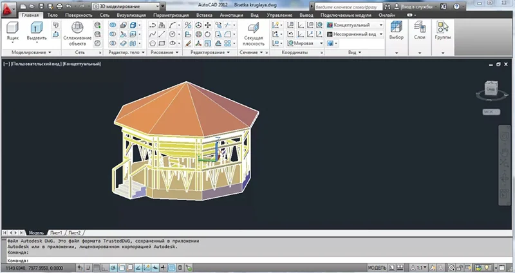
Task: Toggle the МОДЕЛЬ space button in status bar
Action: click(x=377, y=267)
